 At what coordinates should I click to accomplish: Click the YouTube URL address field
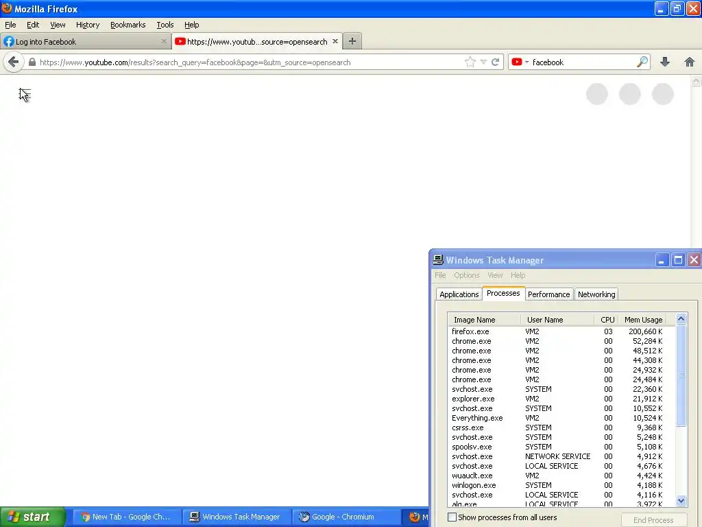[x=251, y=62]
